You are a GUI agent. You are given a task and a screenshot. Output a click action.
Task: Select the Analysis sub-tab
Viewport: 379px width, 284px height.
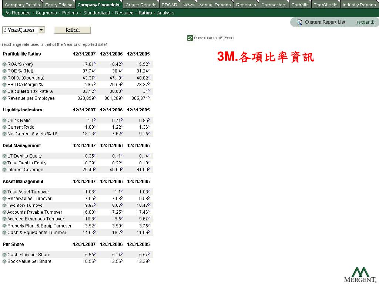click(165, 13)
